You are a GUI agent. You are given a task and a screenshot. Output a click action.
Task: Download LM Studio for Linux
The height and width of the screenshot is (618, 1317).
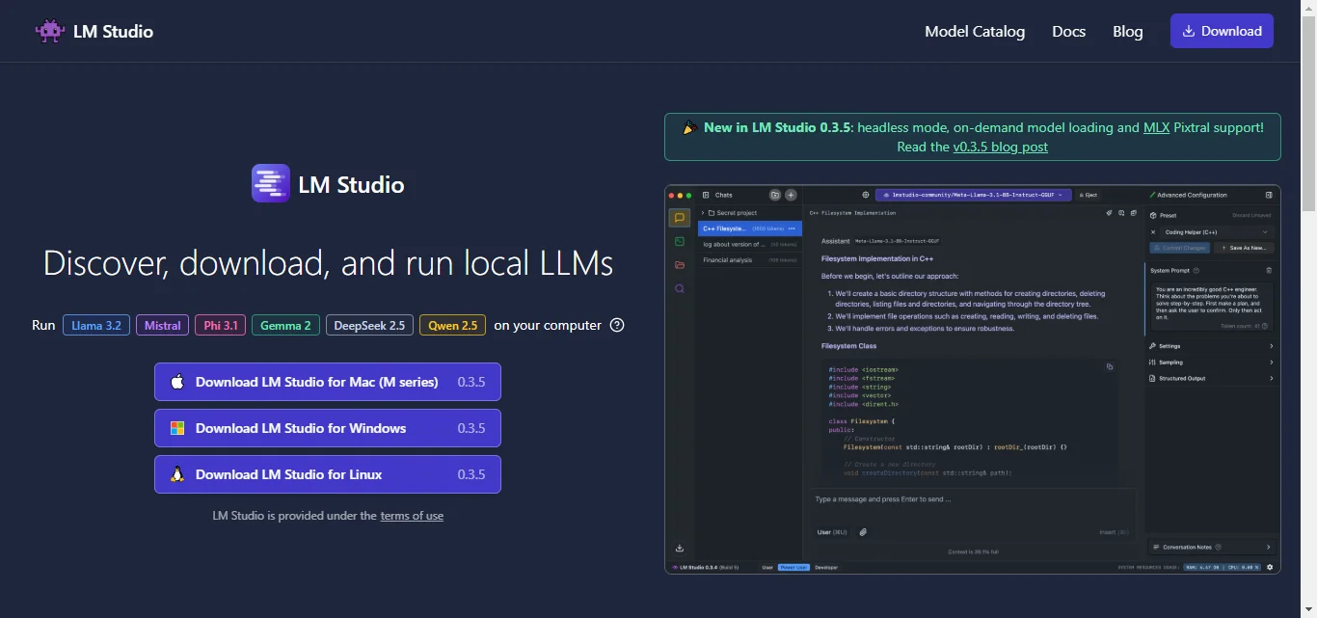pyautogui.click(x=328, y=474)
